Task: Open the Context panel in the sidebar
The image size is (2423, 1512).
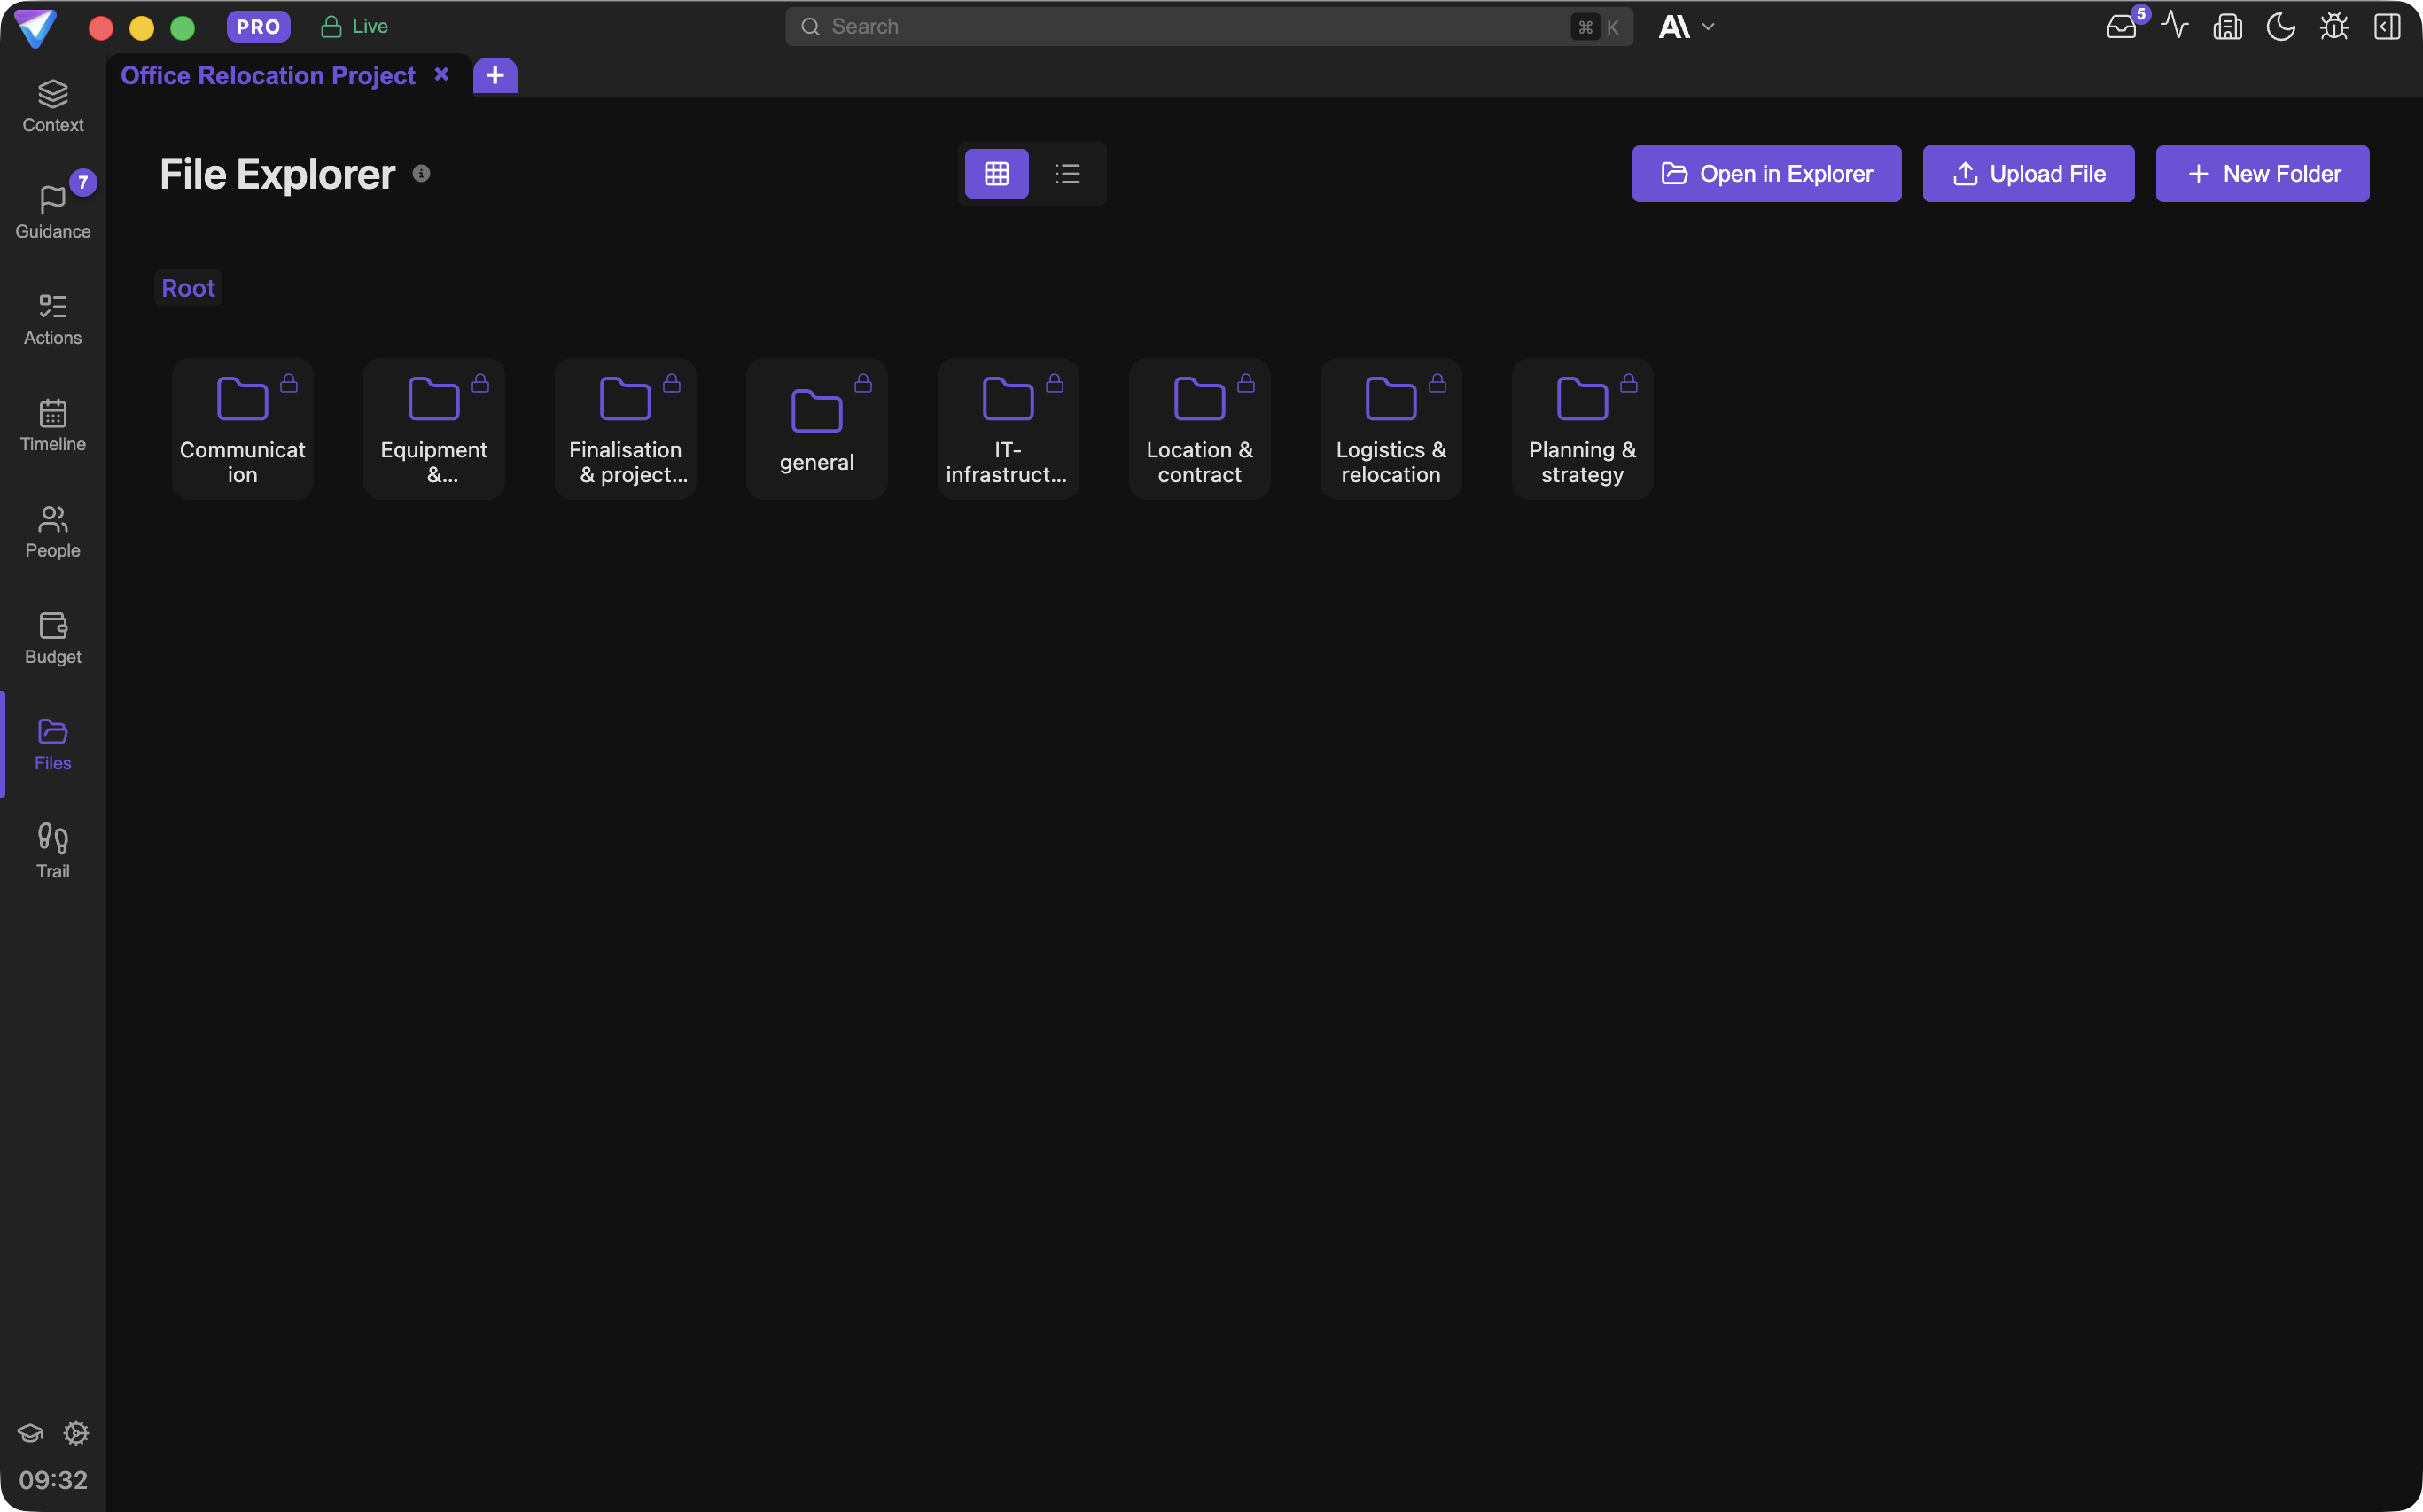Action: click(52, 104)
